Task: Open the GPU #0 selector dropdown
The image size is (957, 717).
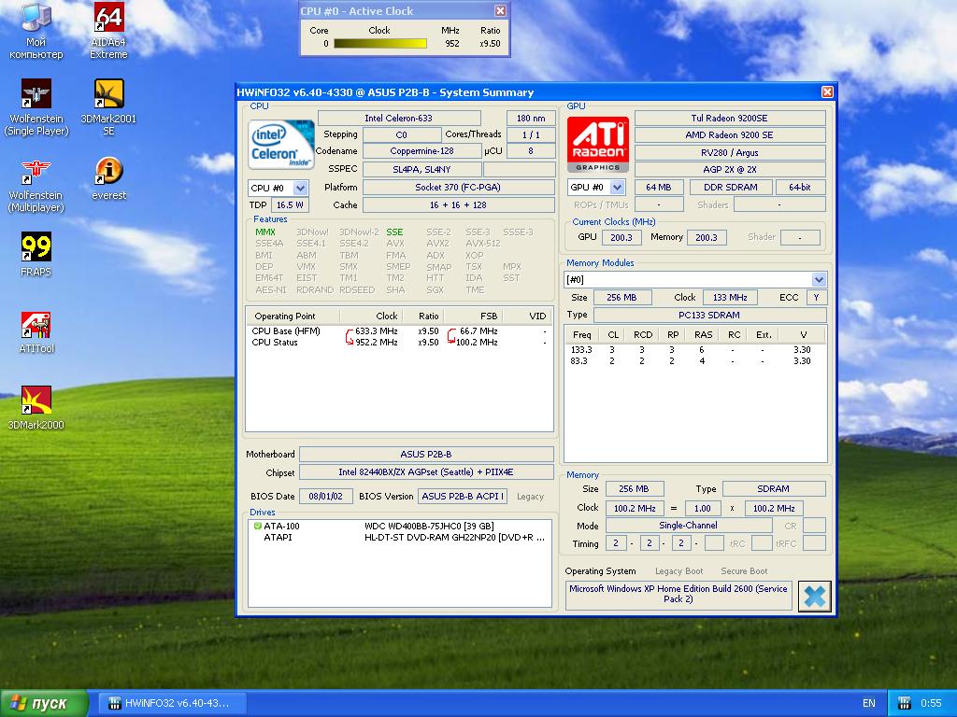Action: tap(617, 187)
